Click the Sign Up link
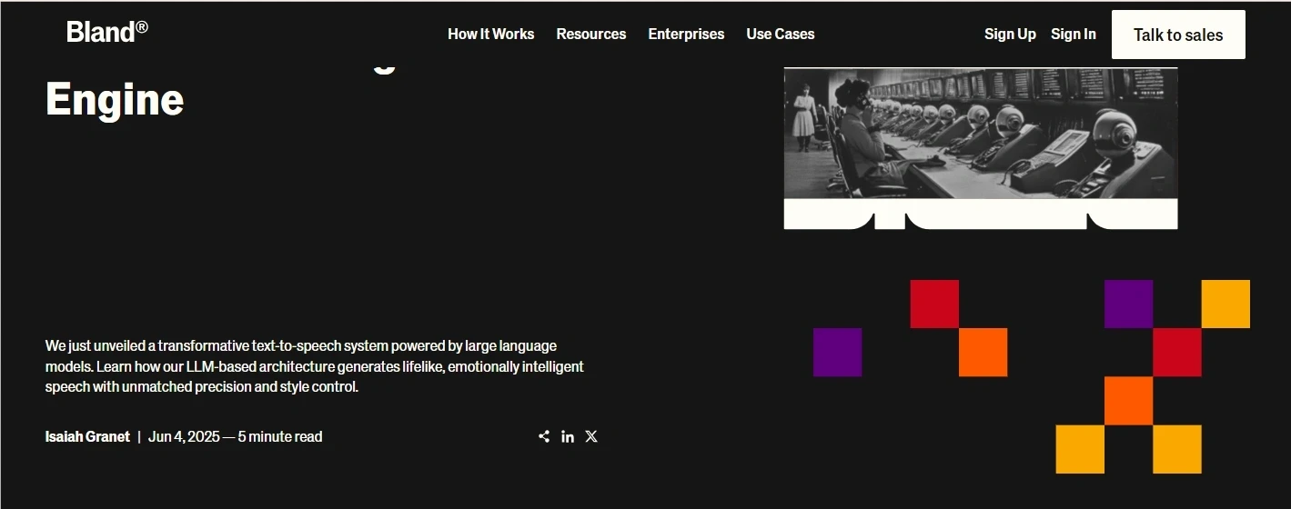 point(1010,34)
